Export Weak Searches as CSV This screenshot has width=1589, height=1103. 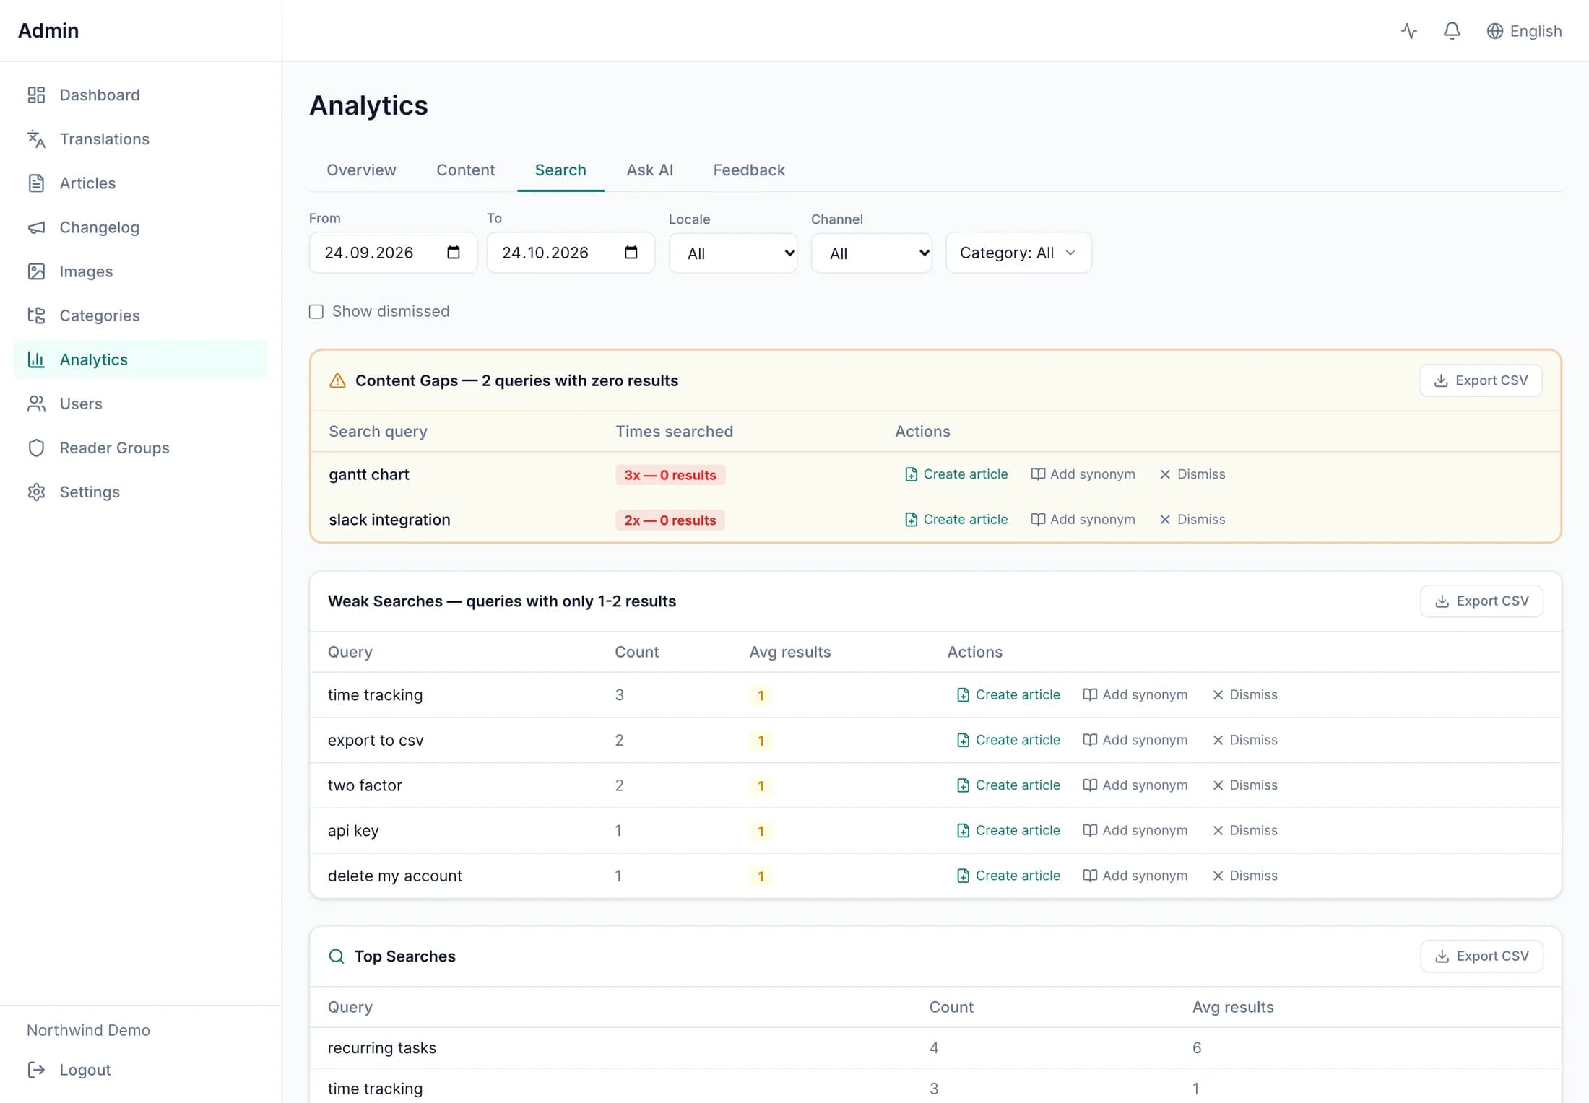[1481, 601]
